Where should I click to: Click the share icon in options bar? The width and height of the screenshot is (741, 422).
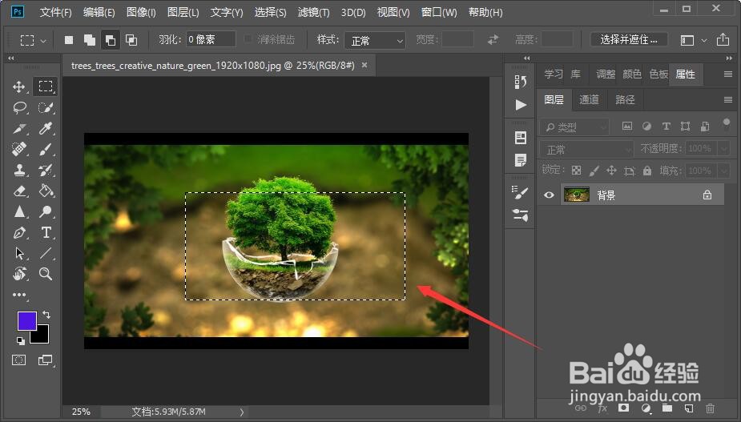coord(723,40)
